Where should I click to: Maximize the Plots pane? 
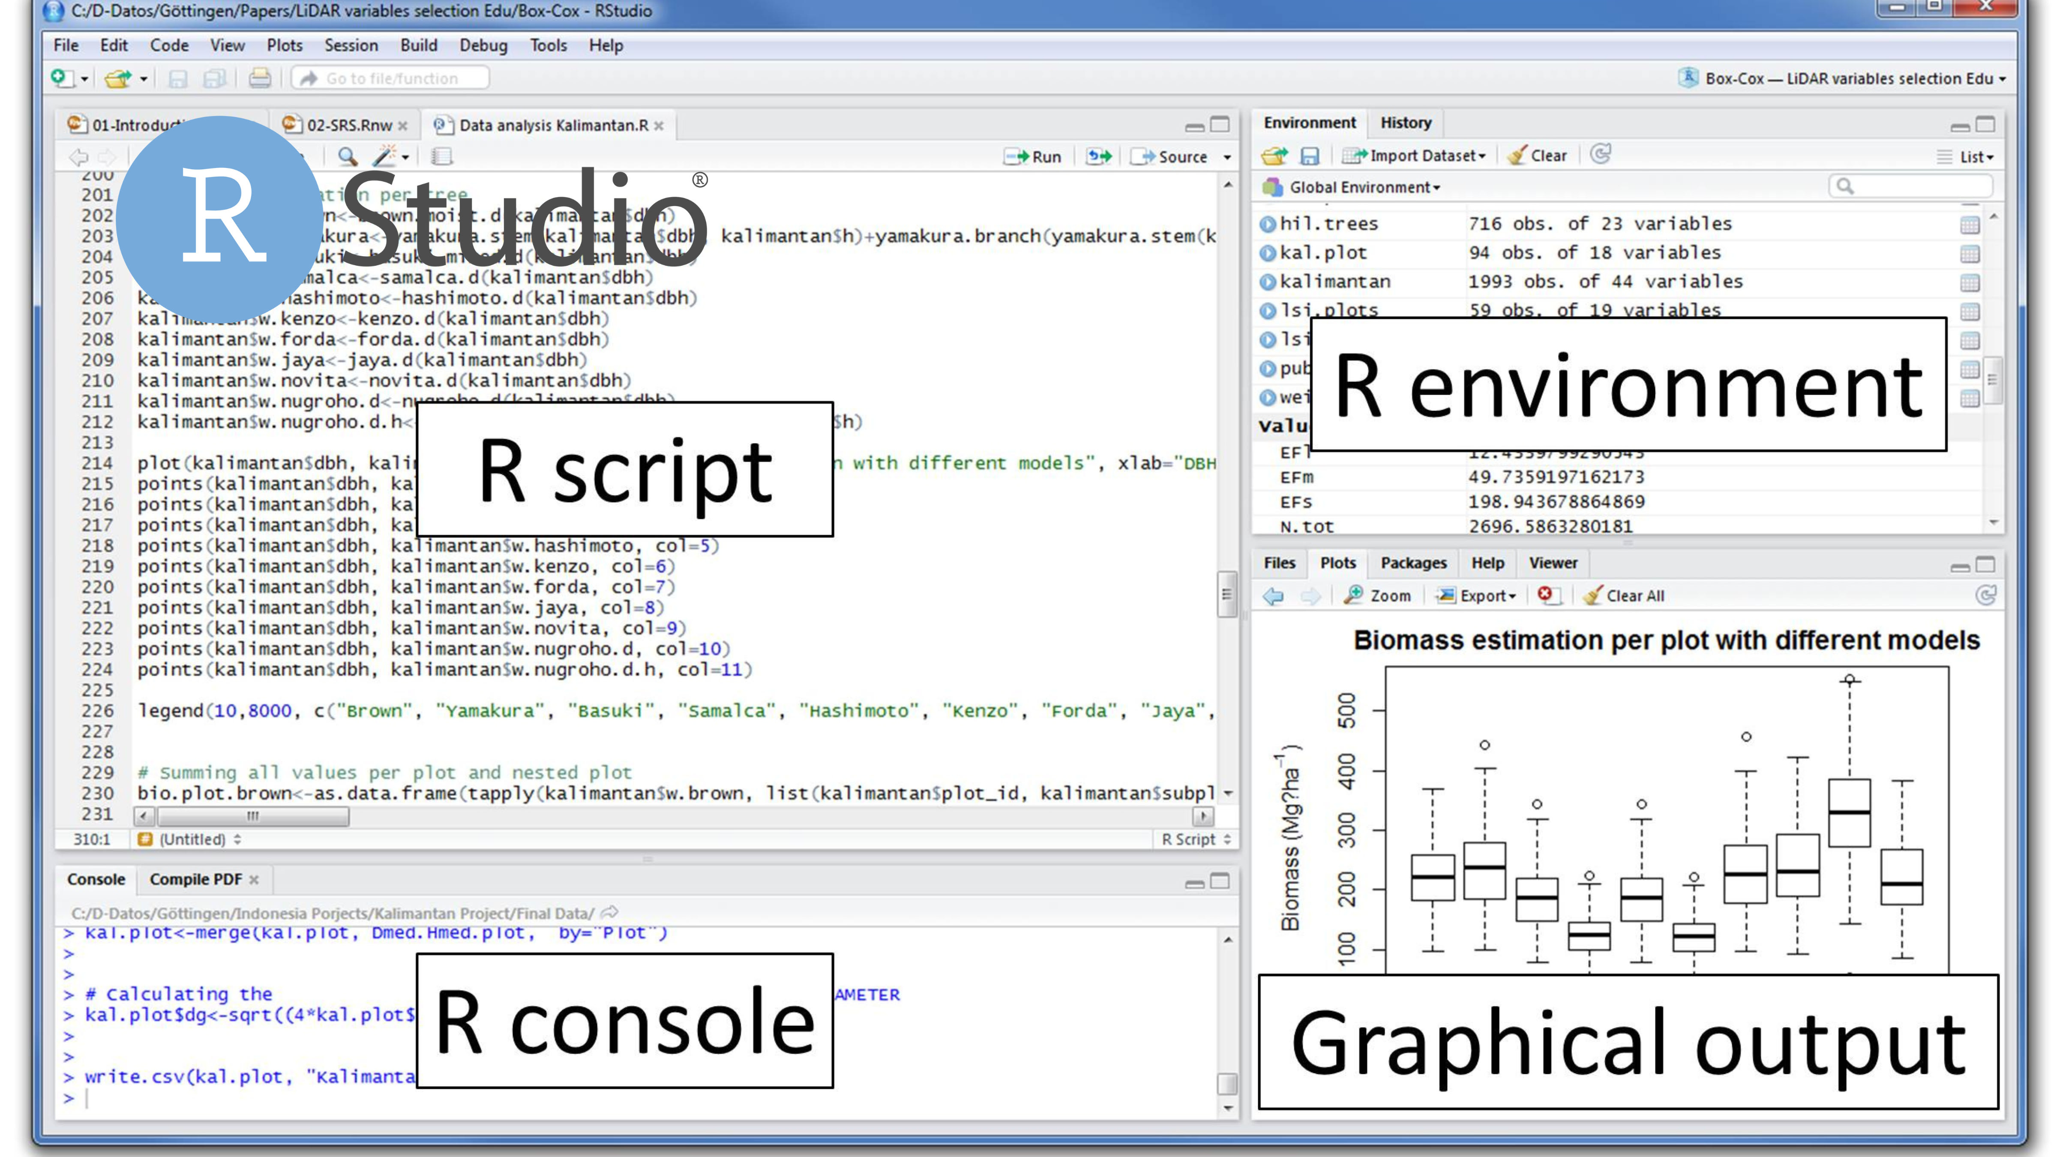pos(1985,564)
